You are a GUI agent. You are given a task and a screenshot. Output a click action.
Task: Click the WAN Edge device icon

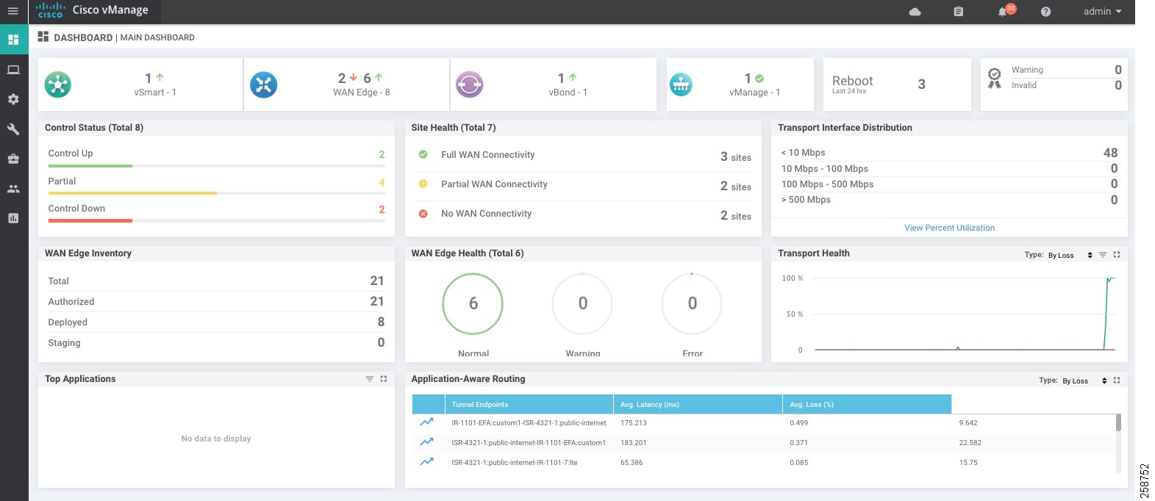click(x=264, y=84)
